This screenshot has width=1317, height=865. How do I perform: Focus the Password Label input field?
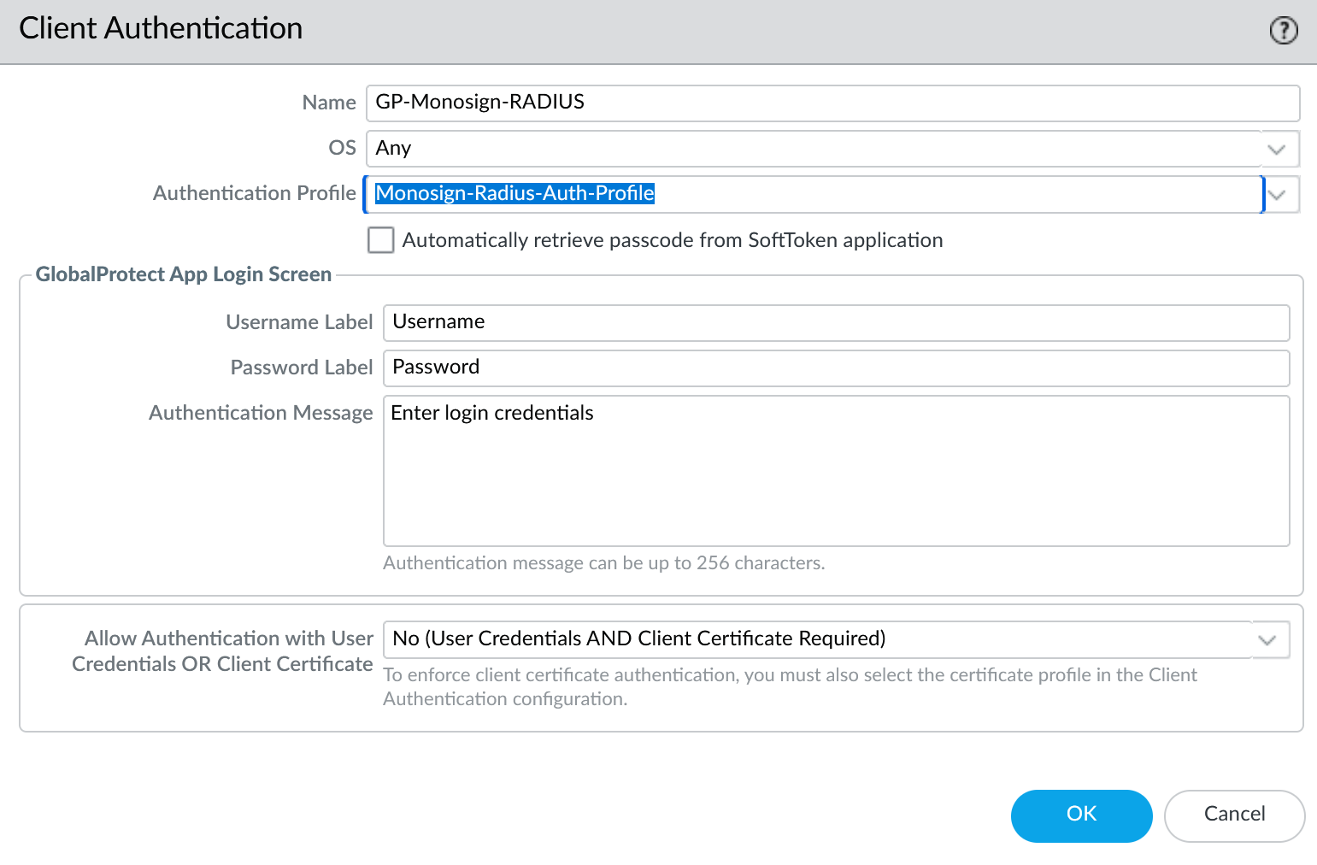[835, 368]
